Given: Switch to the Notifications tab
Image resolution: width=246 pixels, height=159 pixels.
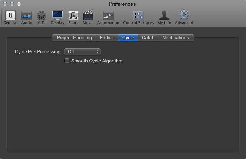Looking at the screenshot, I should tap(176, 38).
